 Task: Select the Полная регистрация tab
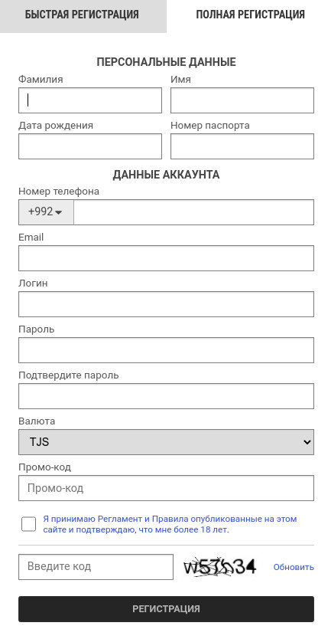[x=250, y=15]
